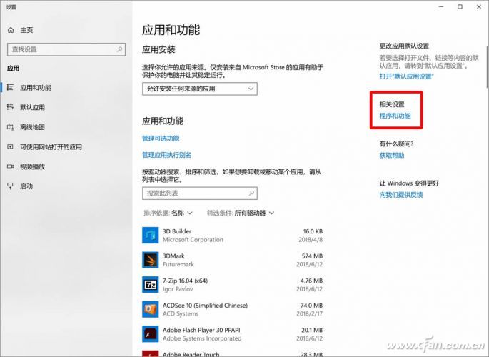
Task: Maximize the 设置 window
Action: pos(460,6)
